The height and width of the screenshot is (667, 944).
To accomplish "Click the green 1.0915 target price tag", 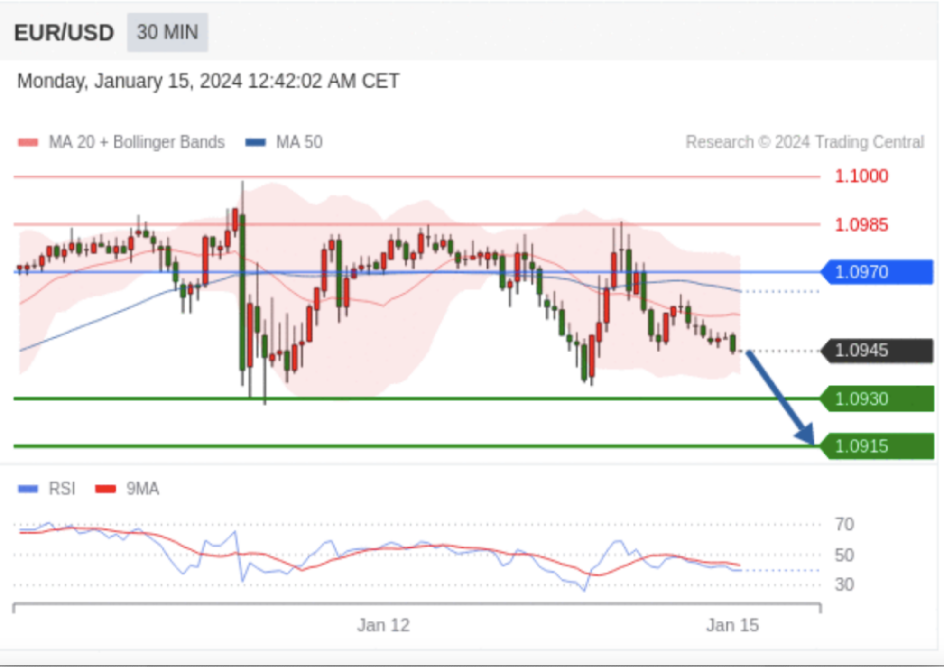I will 877,446.
